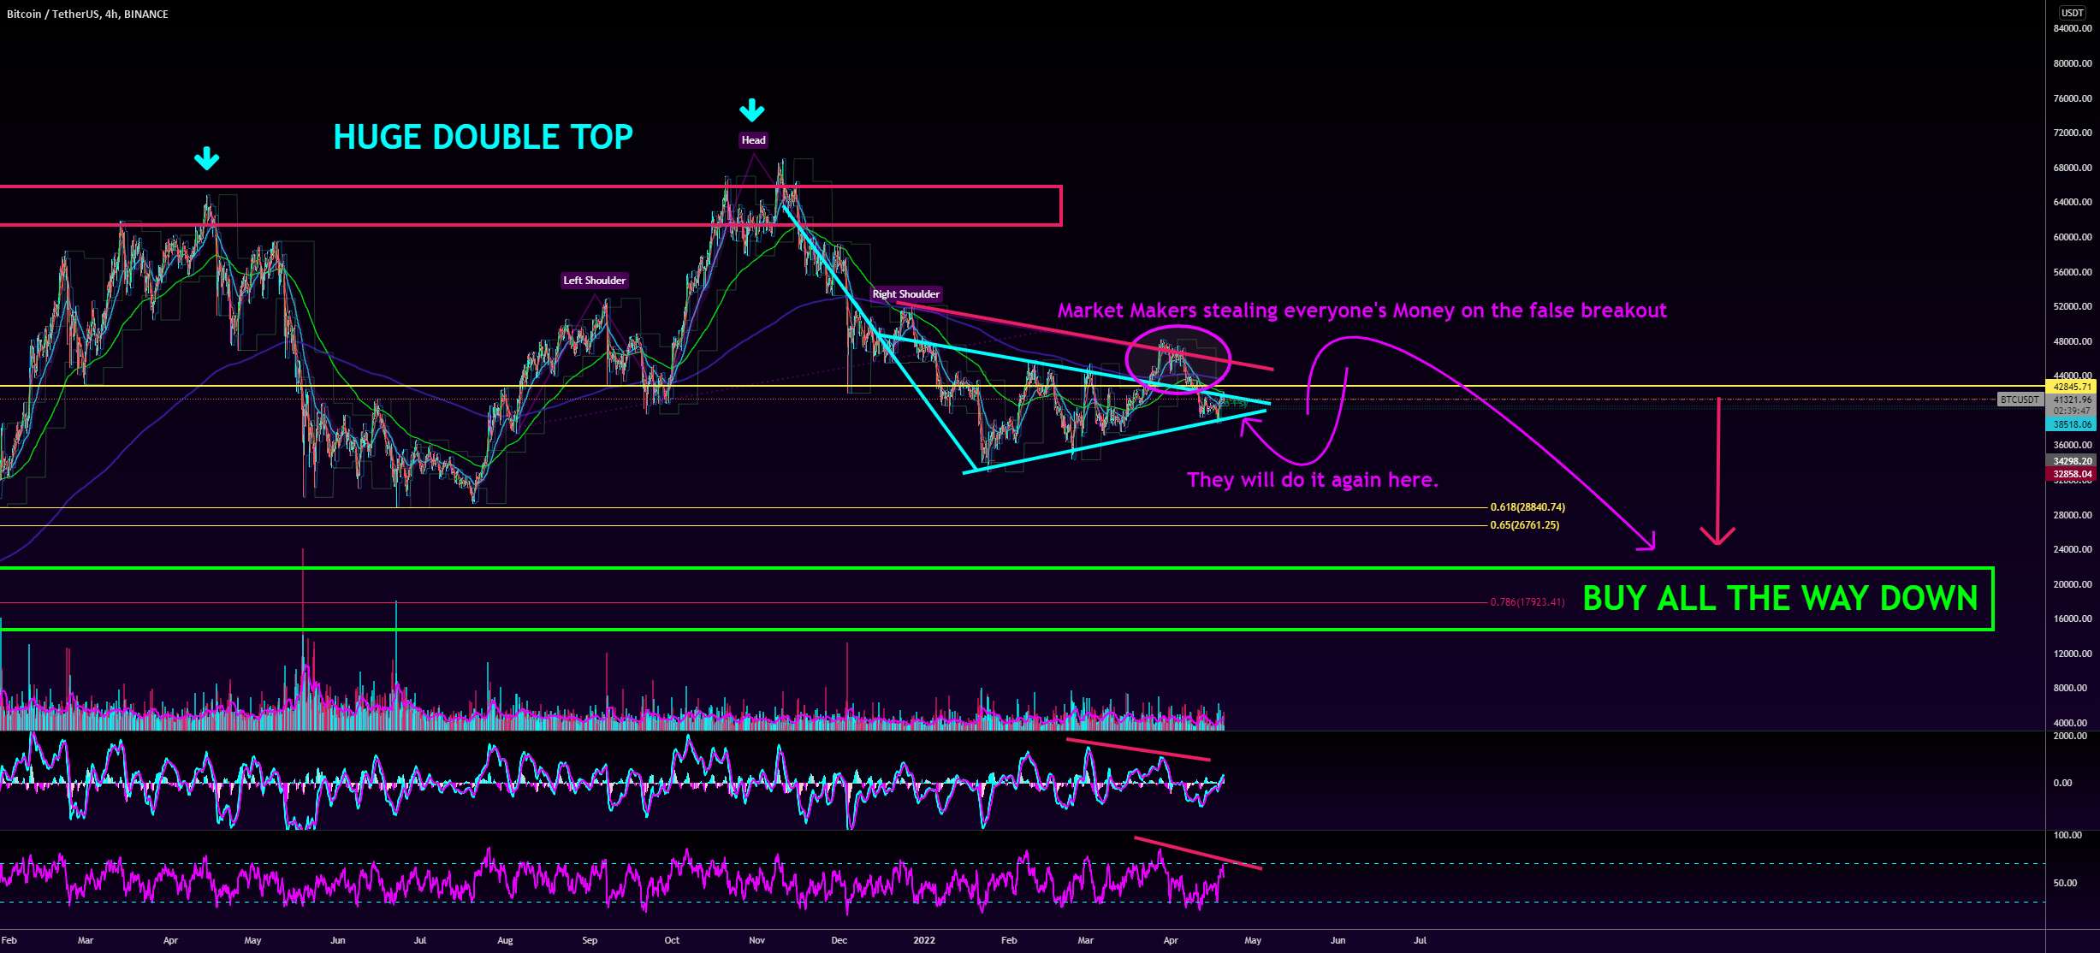Click the 12000.00 price axis label
The image size is (2100, 953).
[2072, 654]
